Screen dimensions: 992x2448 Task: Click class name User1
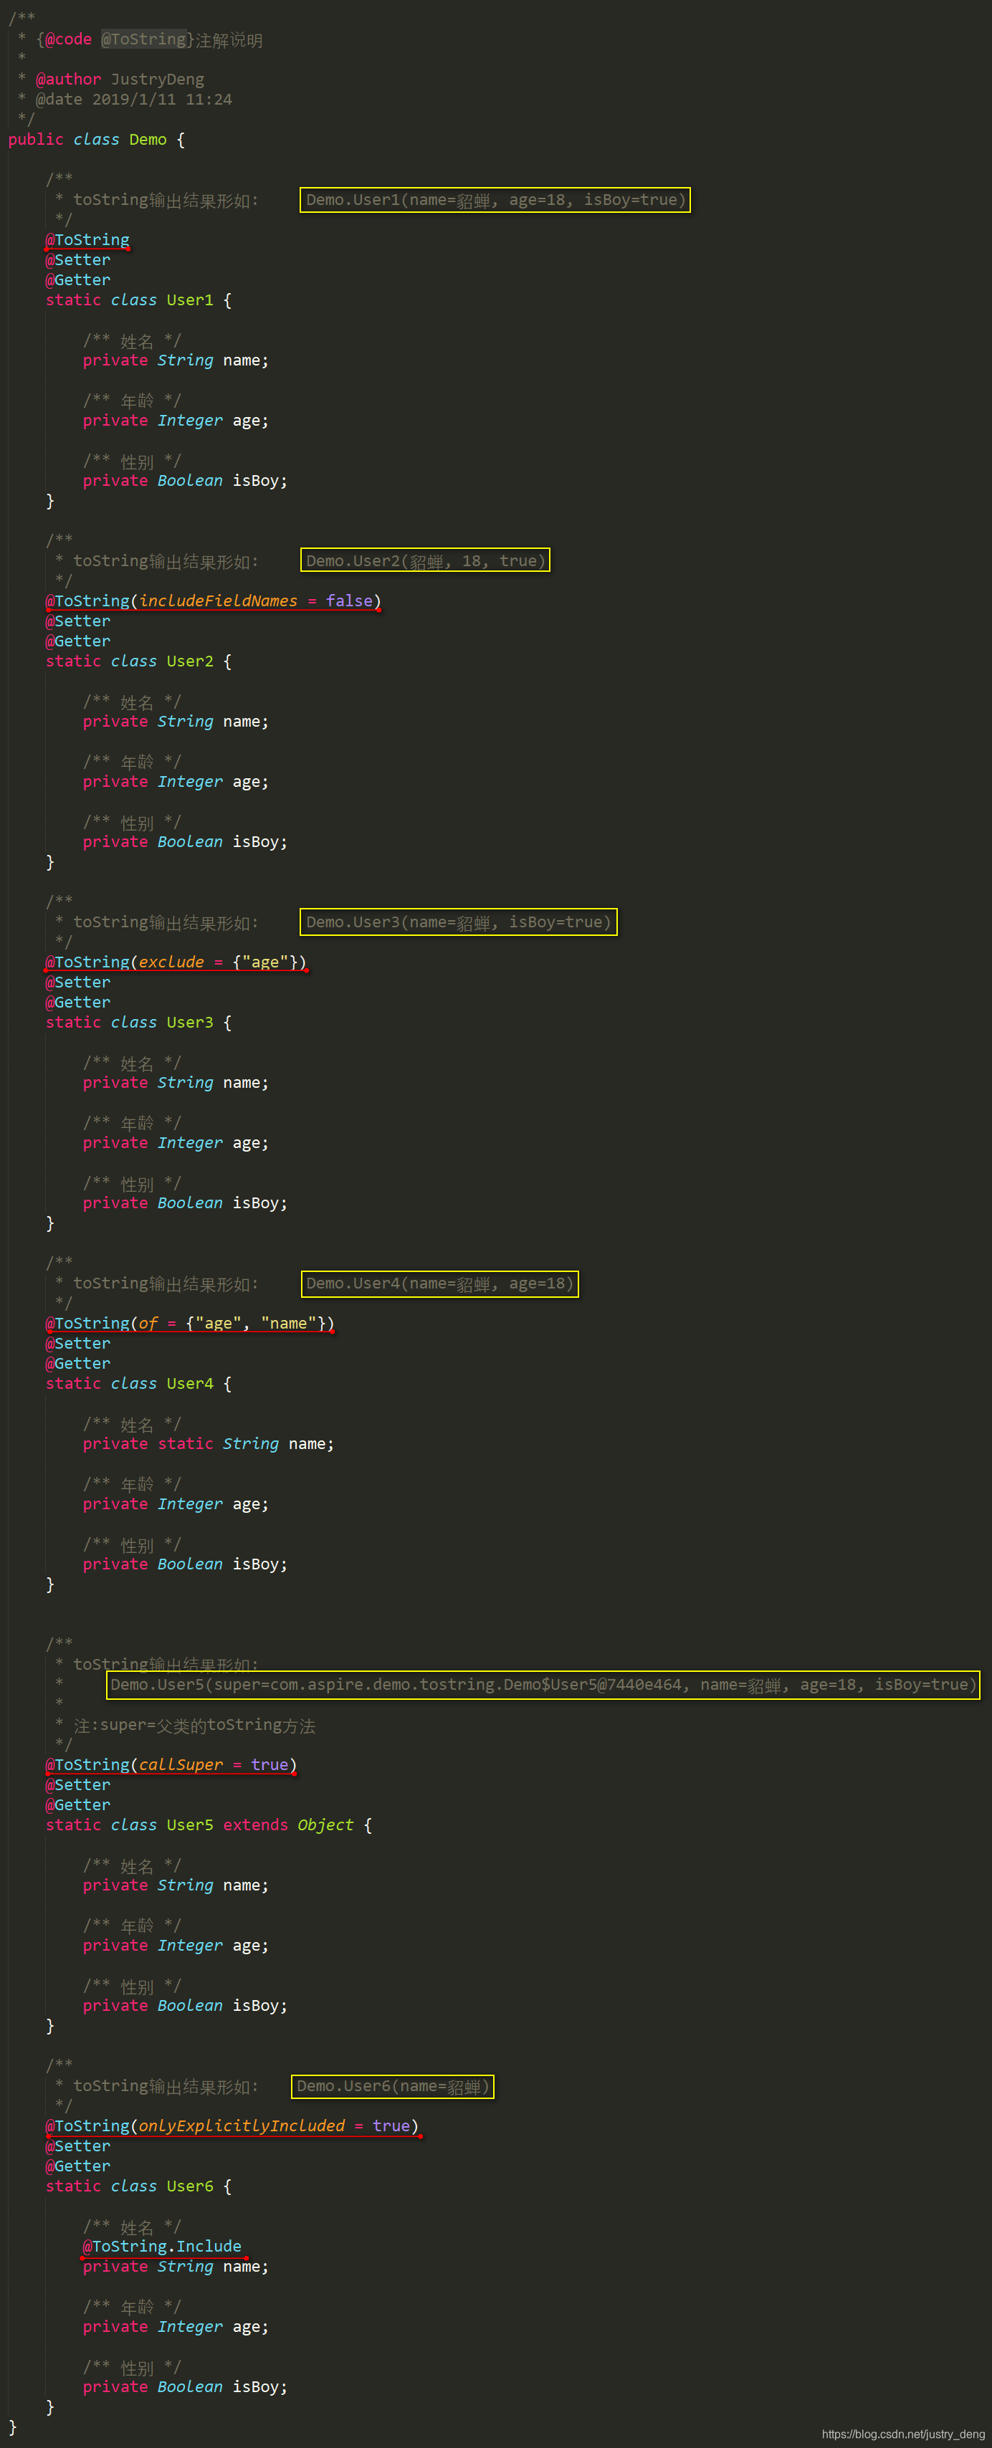pyautogui.click(x=190, y=300)
